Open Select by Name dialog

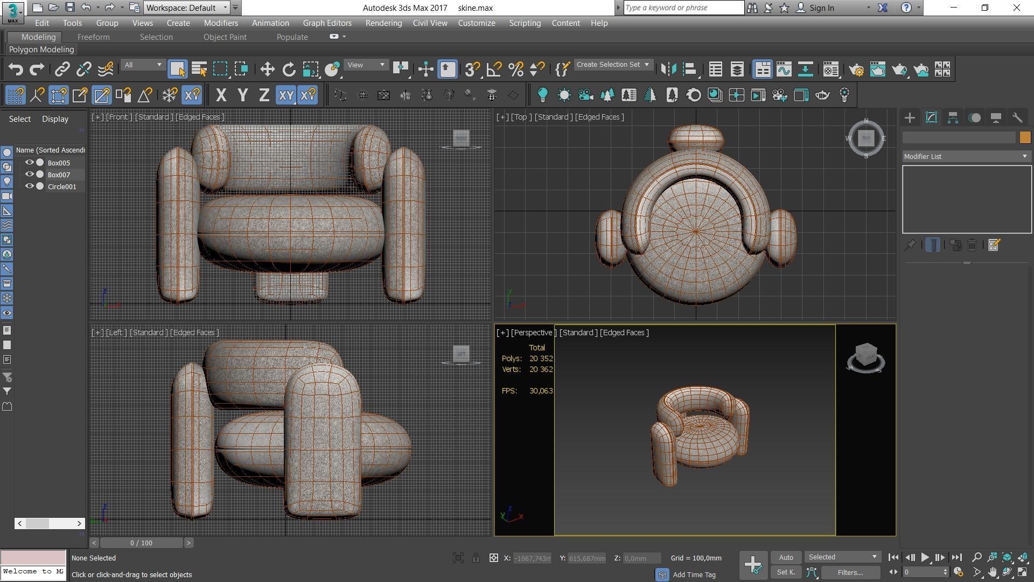[x=199, y=70]
